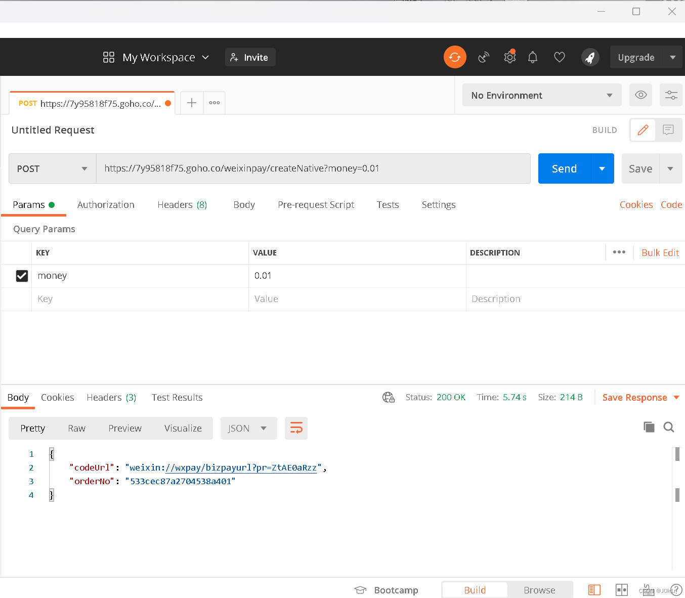Click the Bulk Edit link
Image resolution: width=685 pixels, height=598 pixels.
pos(660,252)
